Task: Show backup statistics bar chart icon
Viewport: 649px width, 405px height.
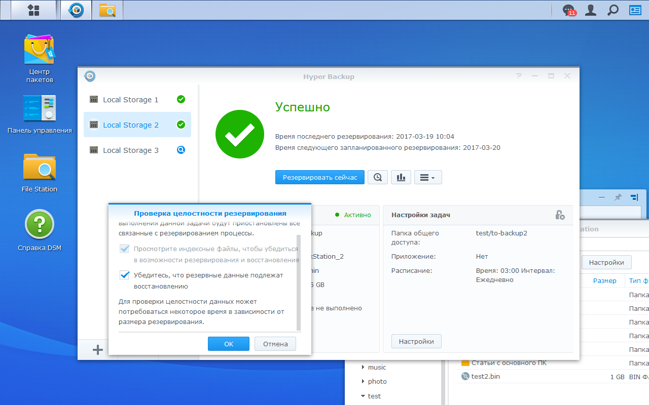Action: click(x=401, y=177)
